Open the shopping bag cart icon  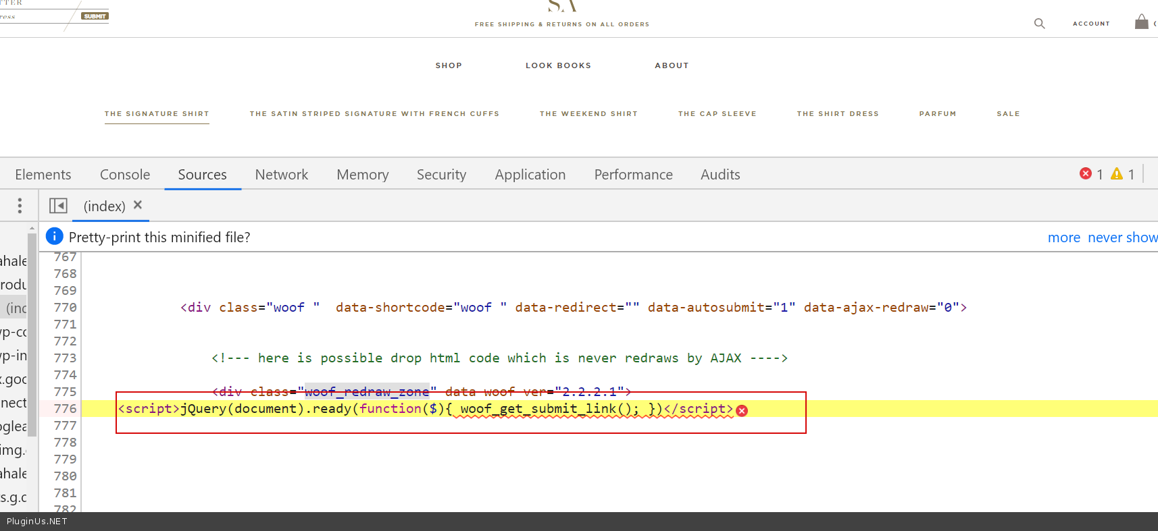pyautogui.click(x=1141, y=22)
